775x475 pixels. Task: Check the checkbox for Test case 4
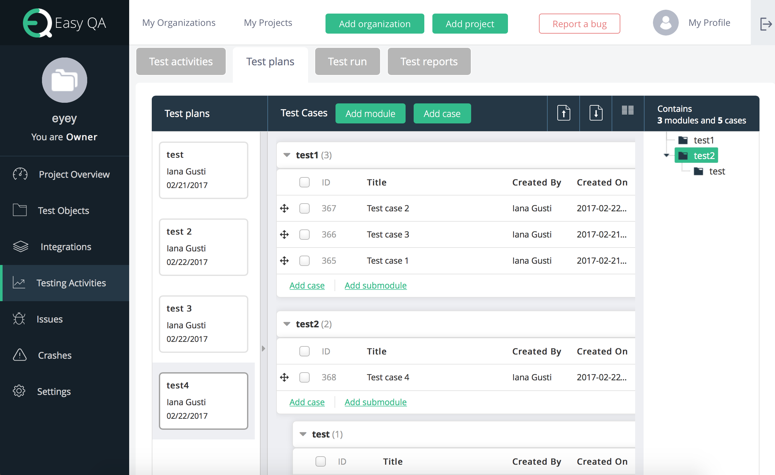(304, 377)
